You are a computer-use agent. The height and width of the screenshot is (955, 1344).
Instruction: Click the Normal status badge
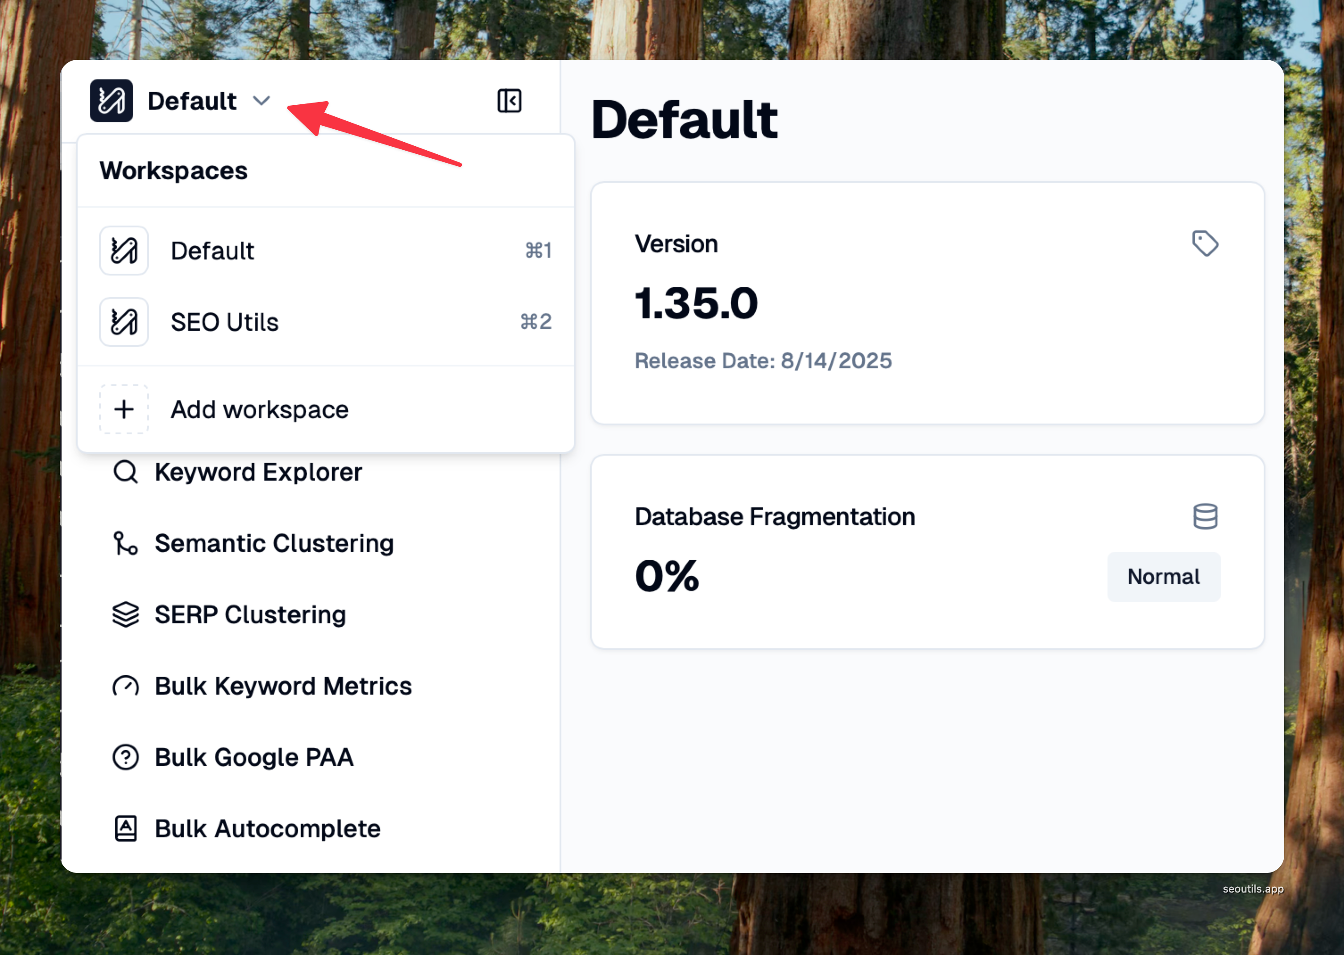click(1163, 577)
